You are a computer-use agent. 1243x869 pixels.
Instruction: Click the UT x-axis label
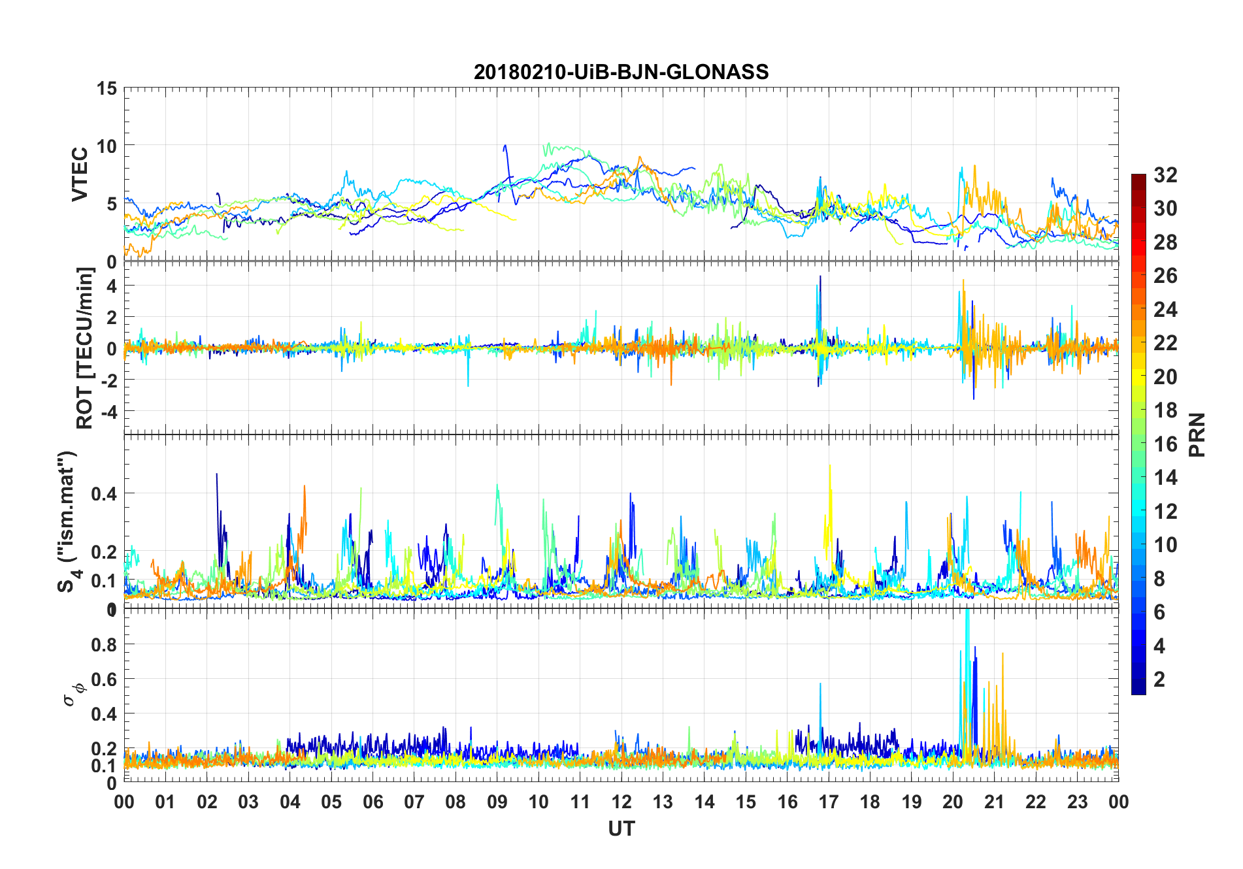pyautogui.click(x=621, y=828)
